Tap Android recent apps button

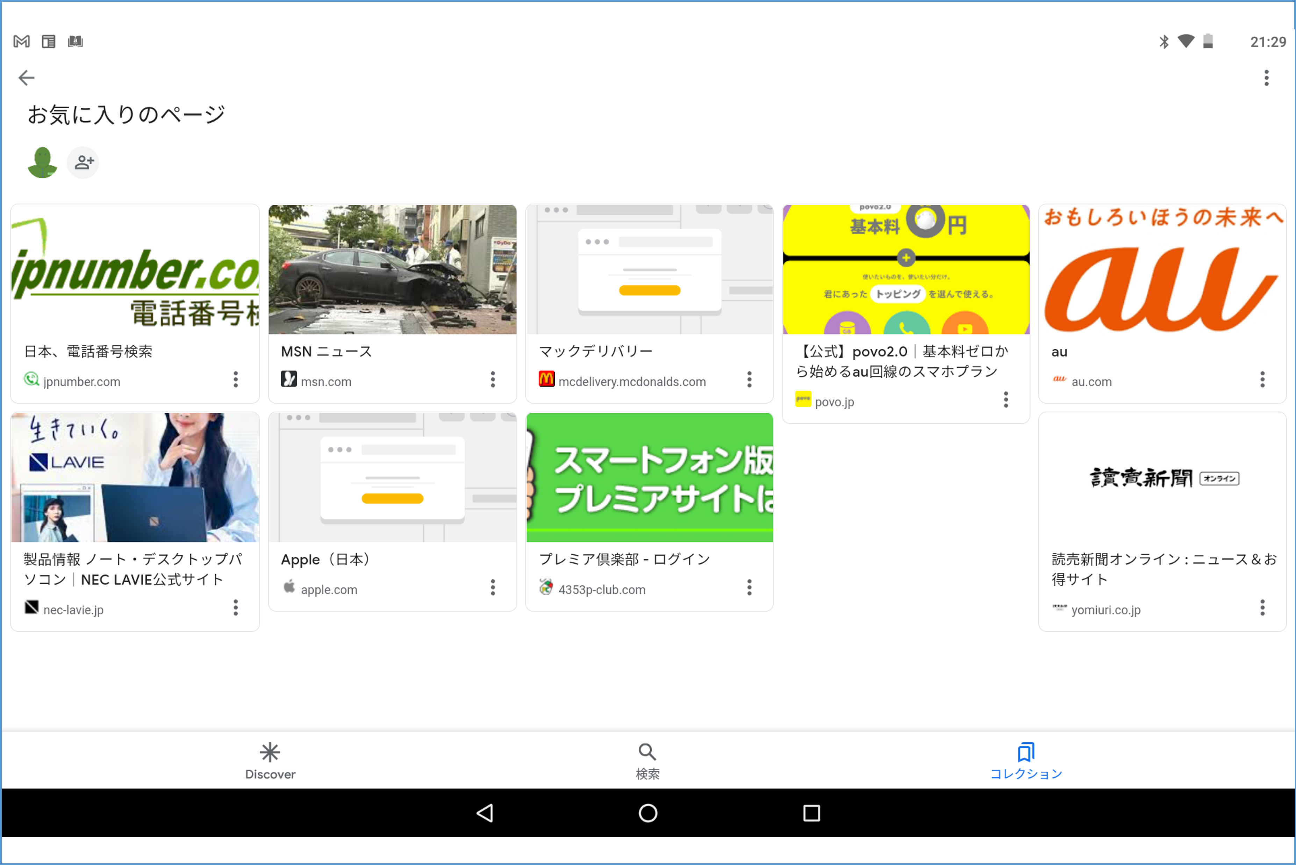811,813
